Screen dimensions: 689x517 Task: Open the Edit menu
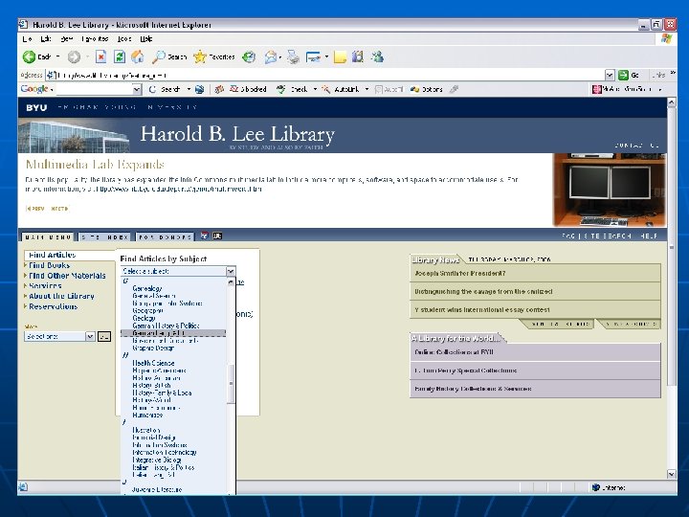46,39
